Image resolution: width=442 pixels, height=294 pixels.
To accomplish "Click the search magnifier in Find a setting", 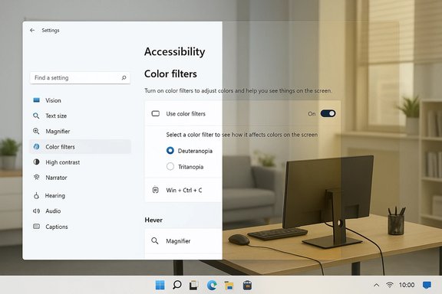I will coord(124,77).
